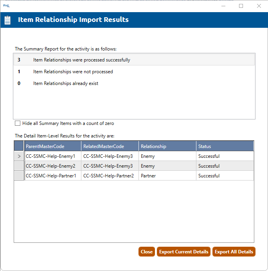Select summary row for successfully processed relationships
Viewport: 268px width, 271px height.
pos(134,60)
